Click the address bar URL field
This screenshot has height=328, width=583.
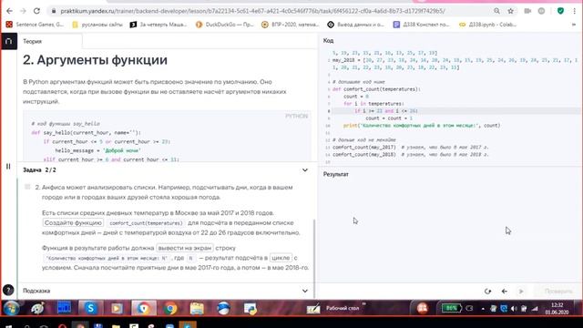click(252, 11)
